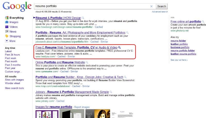
Task: Click the Shopping tag icon
Action: pos(7,36)
